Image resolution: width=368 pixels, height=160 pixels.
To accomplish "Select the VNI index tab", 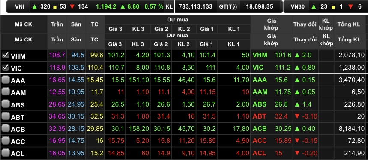I will tap(19, 7).
